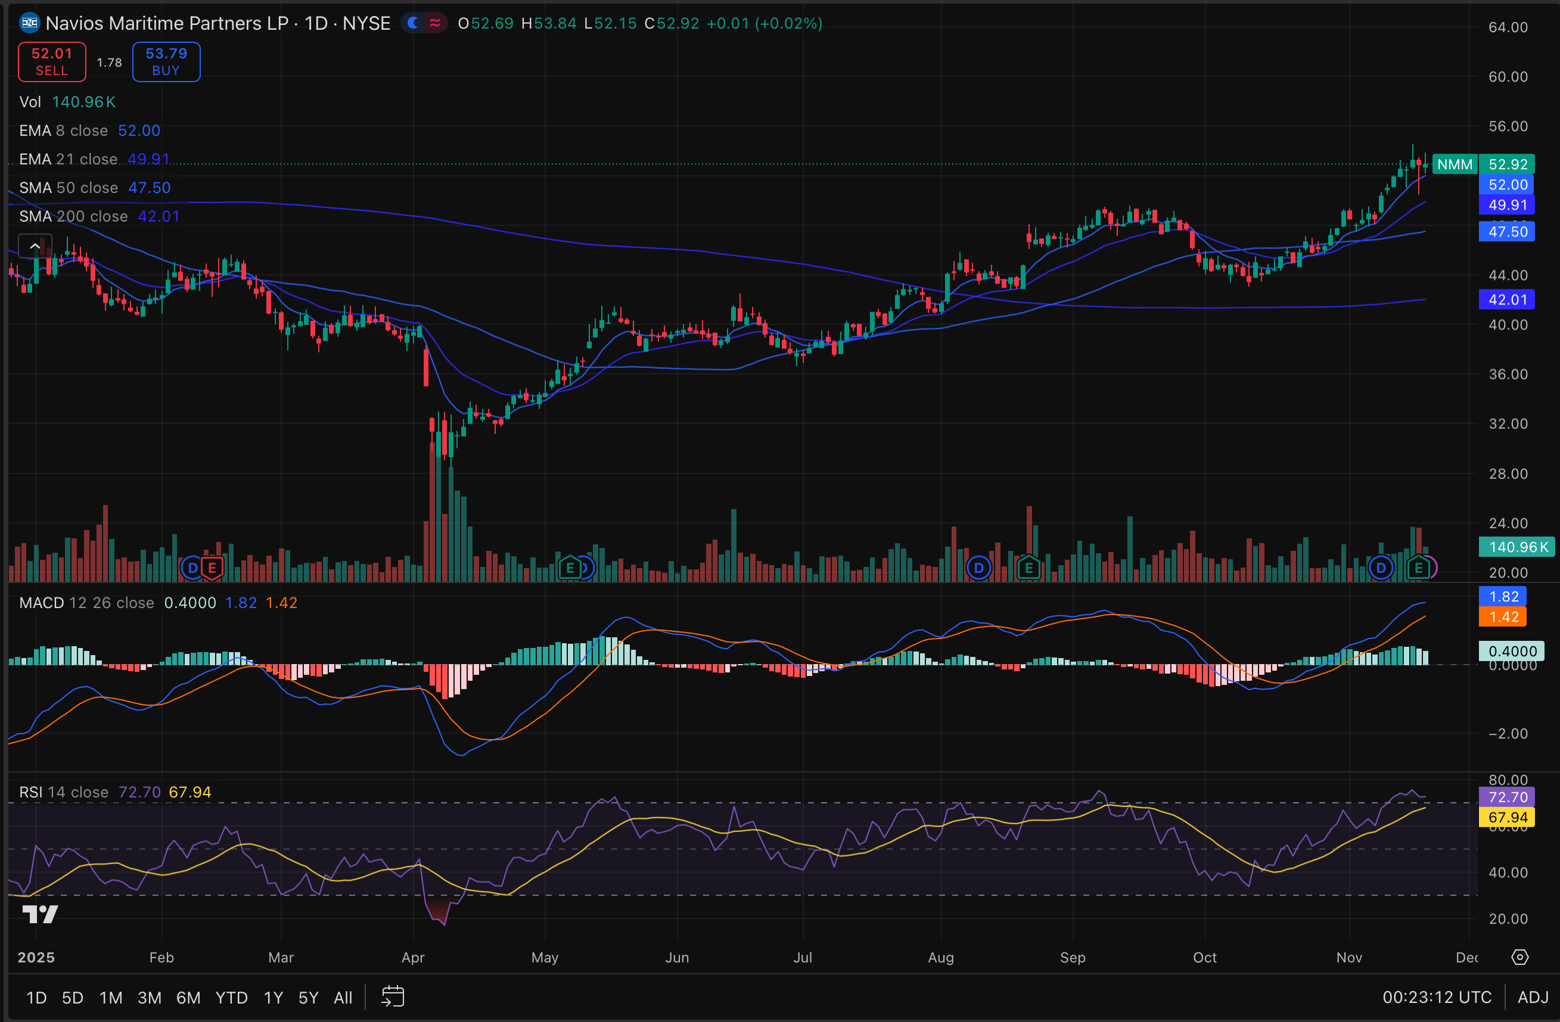Click the MACD 12 26 close legend
Viewport: 1560px width, 1022px height.
86,603
